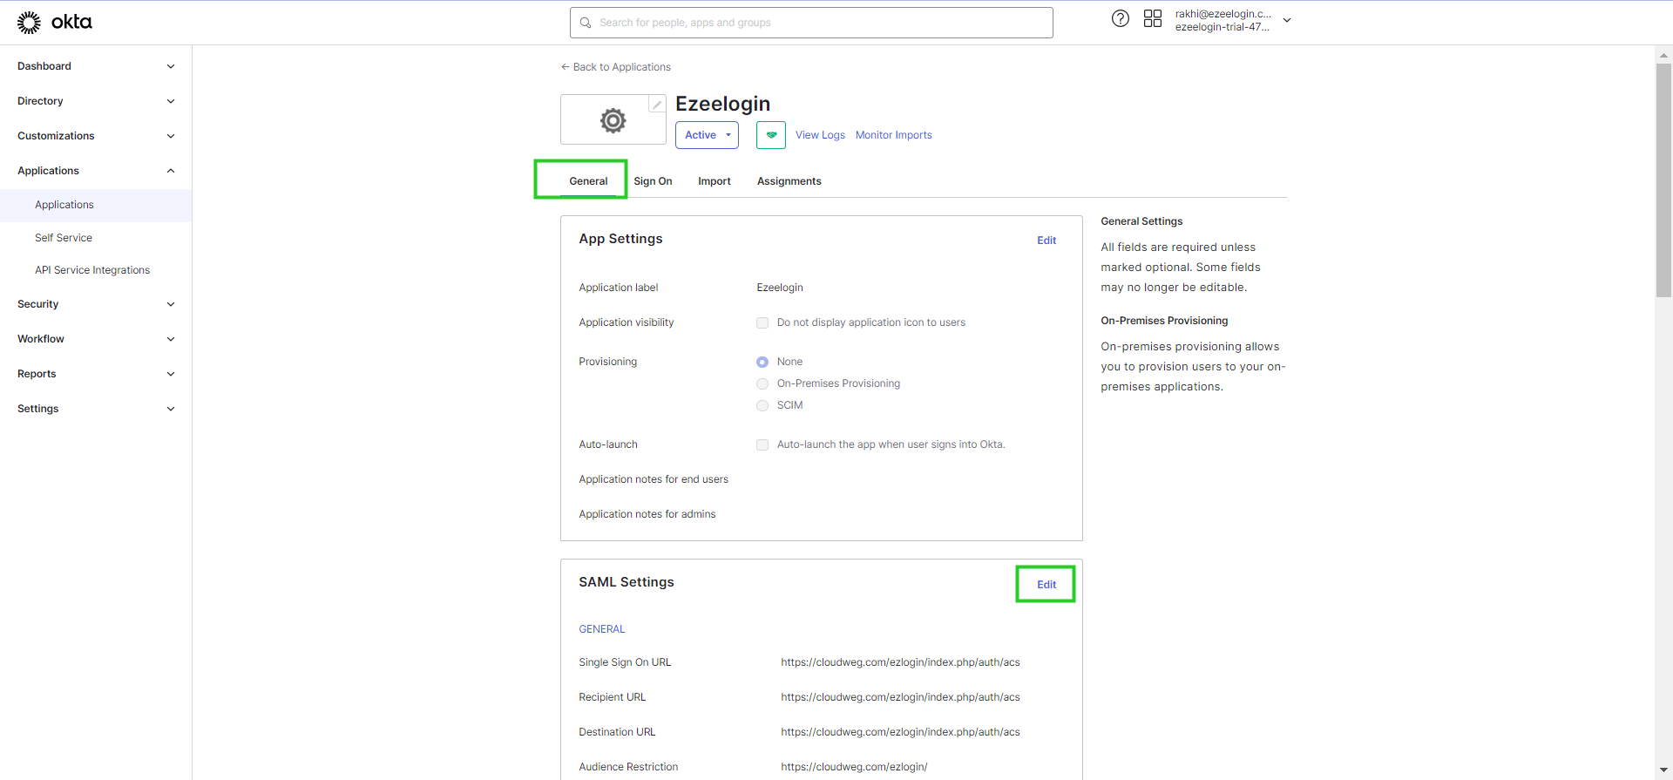Screen dimensions: 1673x780
Task: Click the Ezeelogin application label value
Action: coord(780,288)
